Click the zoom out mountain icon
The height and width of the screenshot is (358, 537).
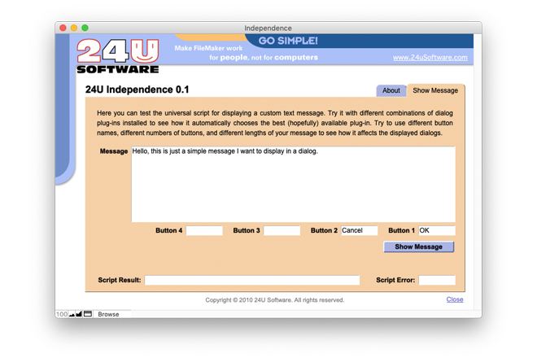(x=72, y=314)
